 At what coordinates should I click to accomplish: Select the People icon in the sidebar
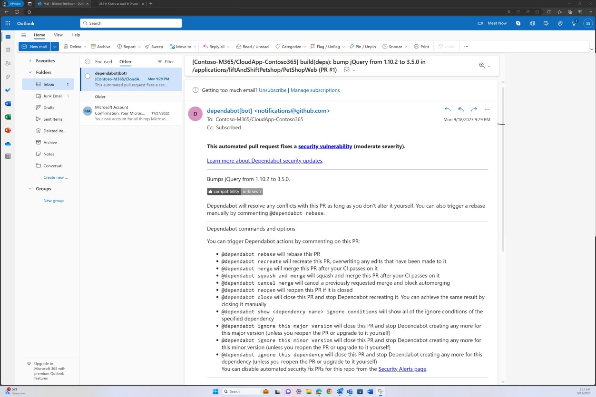[x=8, y=63]
